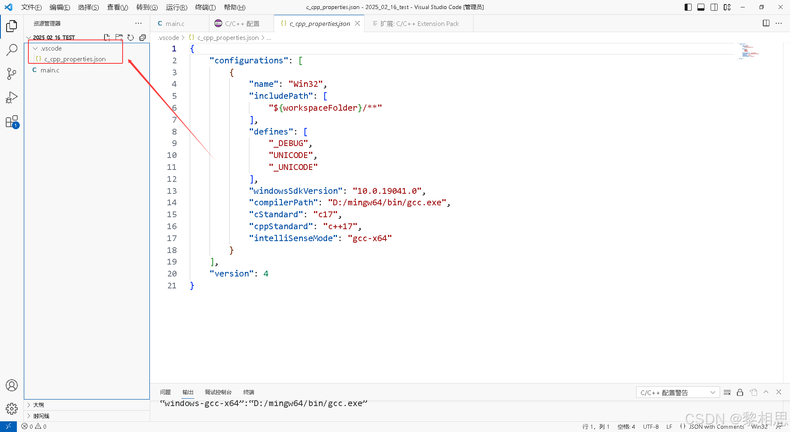
Task: Click errors and warnings count in status bar
Action: [34, 427]
